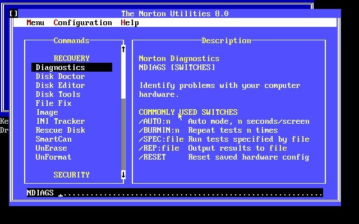This screenshot has height=224, width=359.
Task: Click the /AUTO:n switch text
Action: pyautogui.click(x=155, y=121)
